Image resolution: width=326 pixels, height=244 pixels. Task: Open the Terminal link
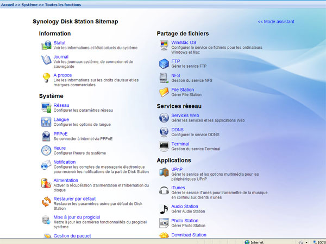pyautogui.click(x=180, y=144)
